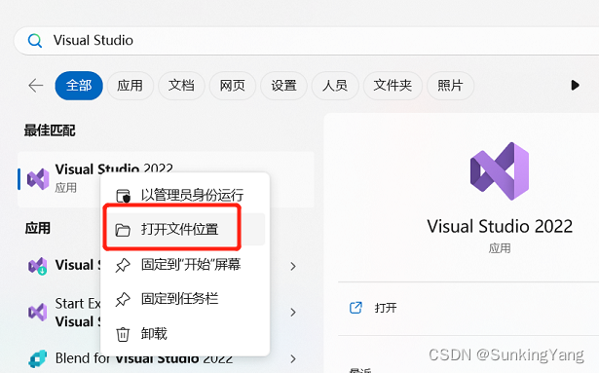The width and height of the screenshot is (599, 373).
Task: Click the Visual Studio Installer icon in the app list
Action: pos(37,266)
